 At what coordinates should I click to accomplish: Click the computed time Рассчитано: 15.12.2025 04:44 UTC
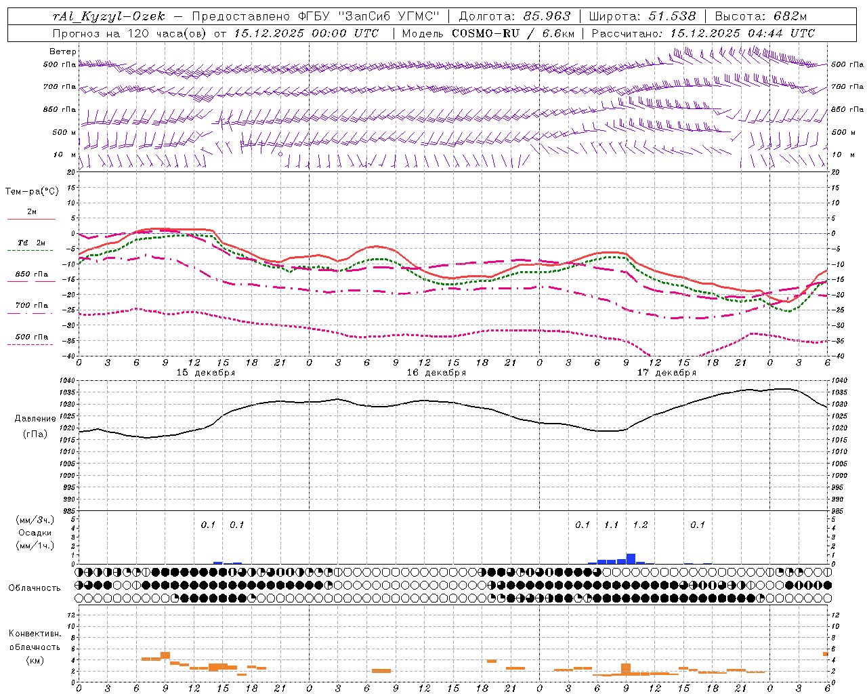(703, 33)
